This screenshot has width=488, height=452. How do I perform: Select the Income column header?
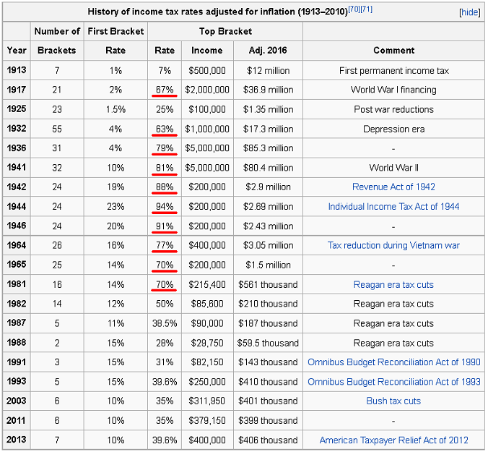click(207, 51)
